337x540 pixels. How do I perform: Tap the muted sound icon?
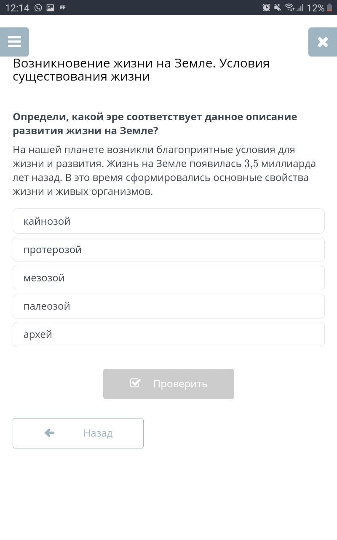278,8
